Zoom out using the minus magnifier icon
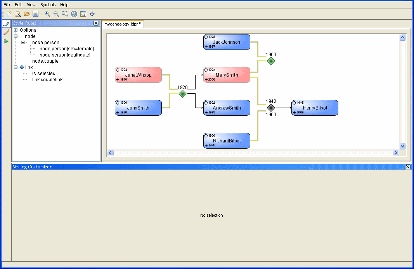The width and height of the screenshot is (414, 269). (56, 14)
